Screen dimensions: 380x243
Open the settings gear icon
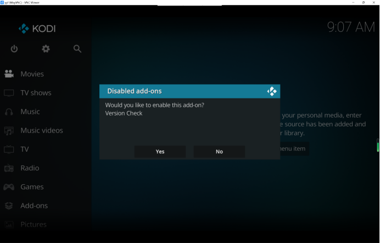tap(46, 49)
